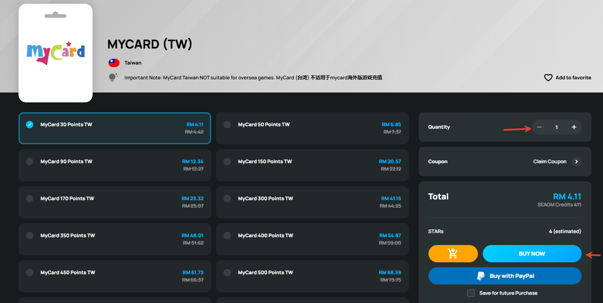The image size is (603, 303).
Task: Click the BUY NOW button
Action: coord(532,254)
